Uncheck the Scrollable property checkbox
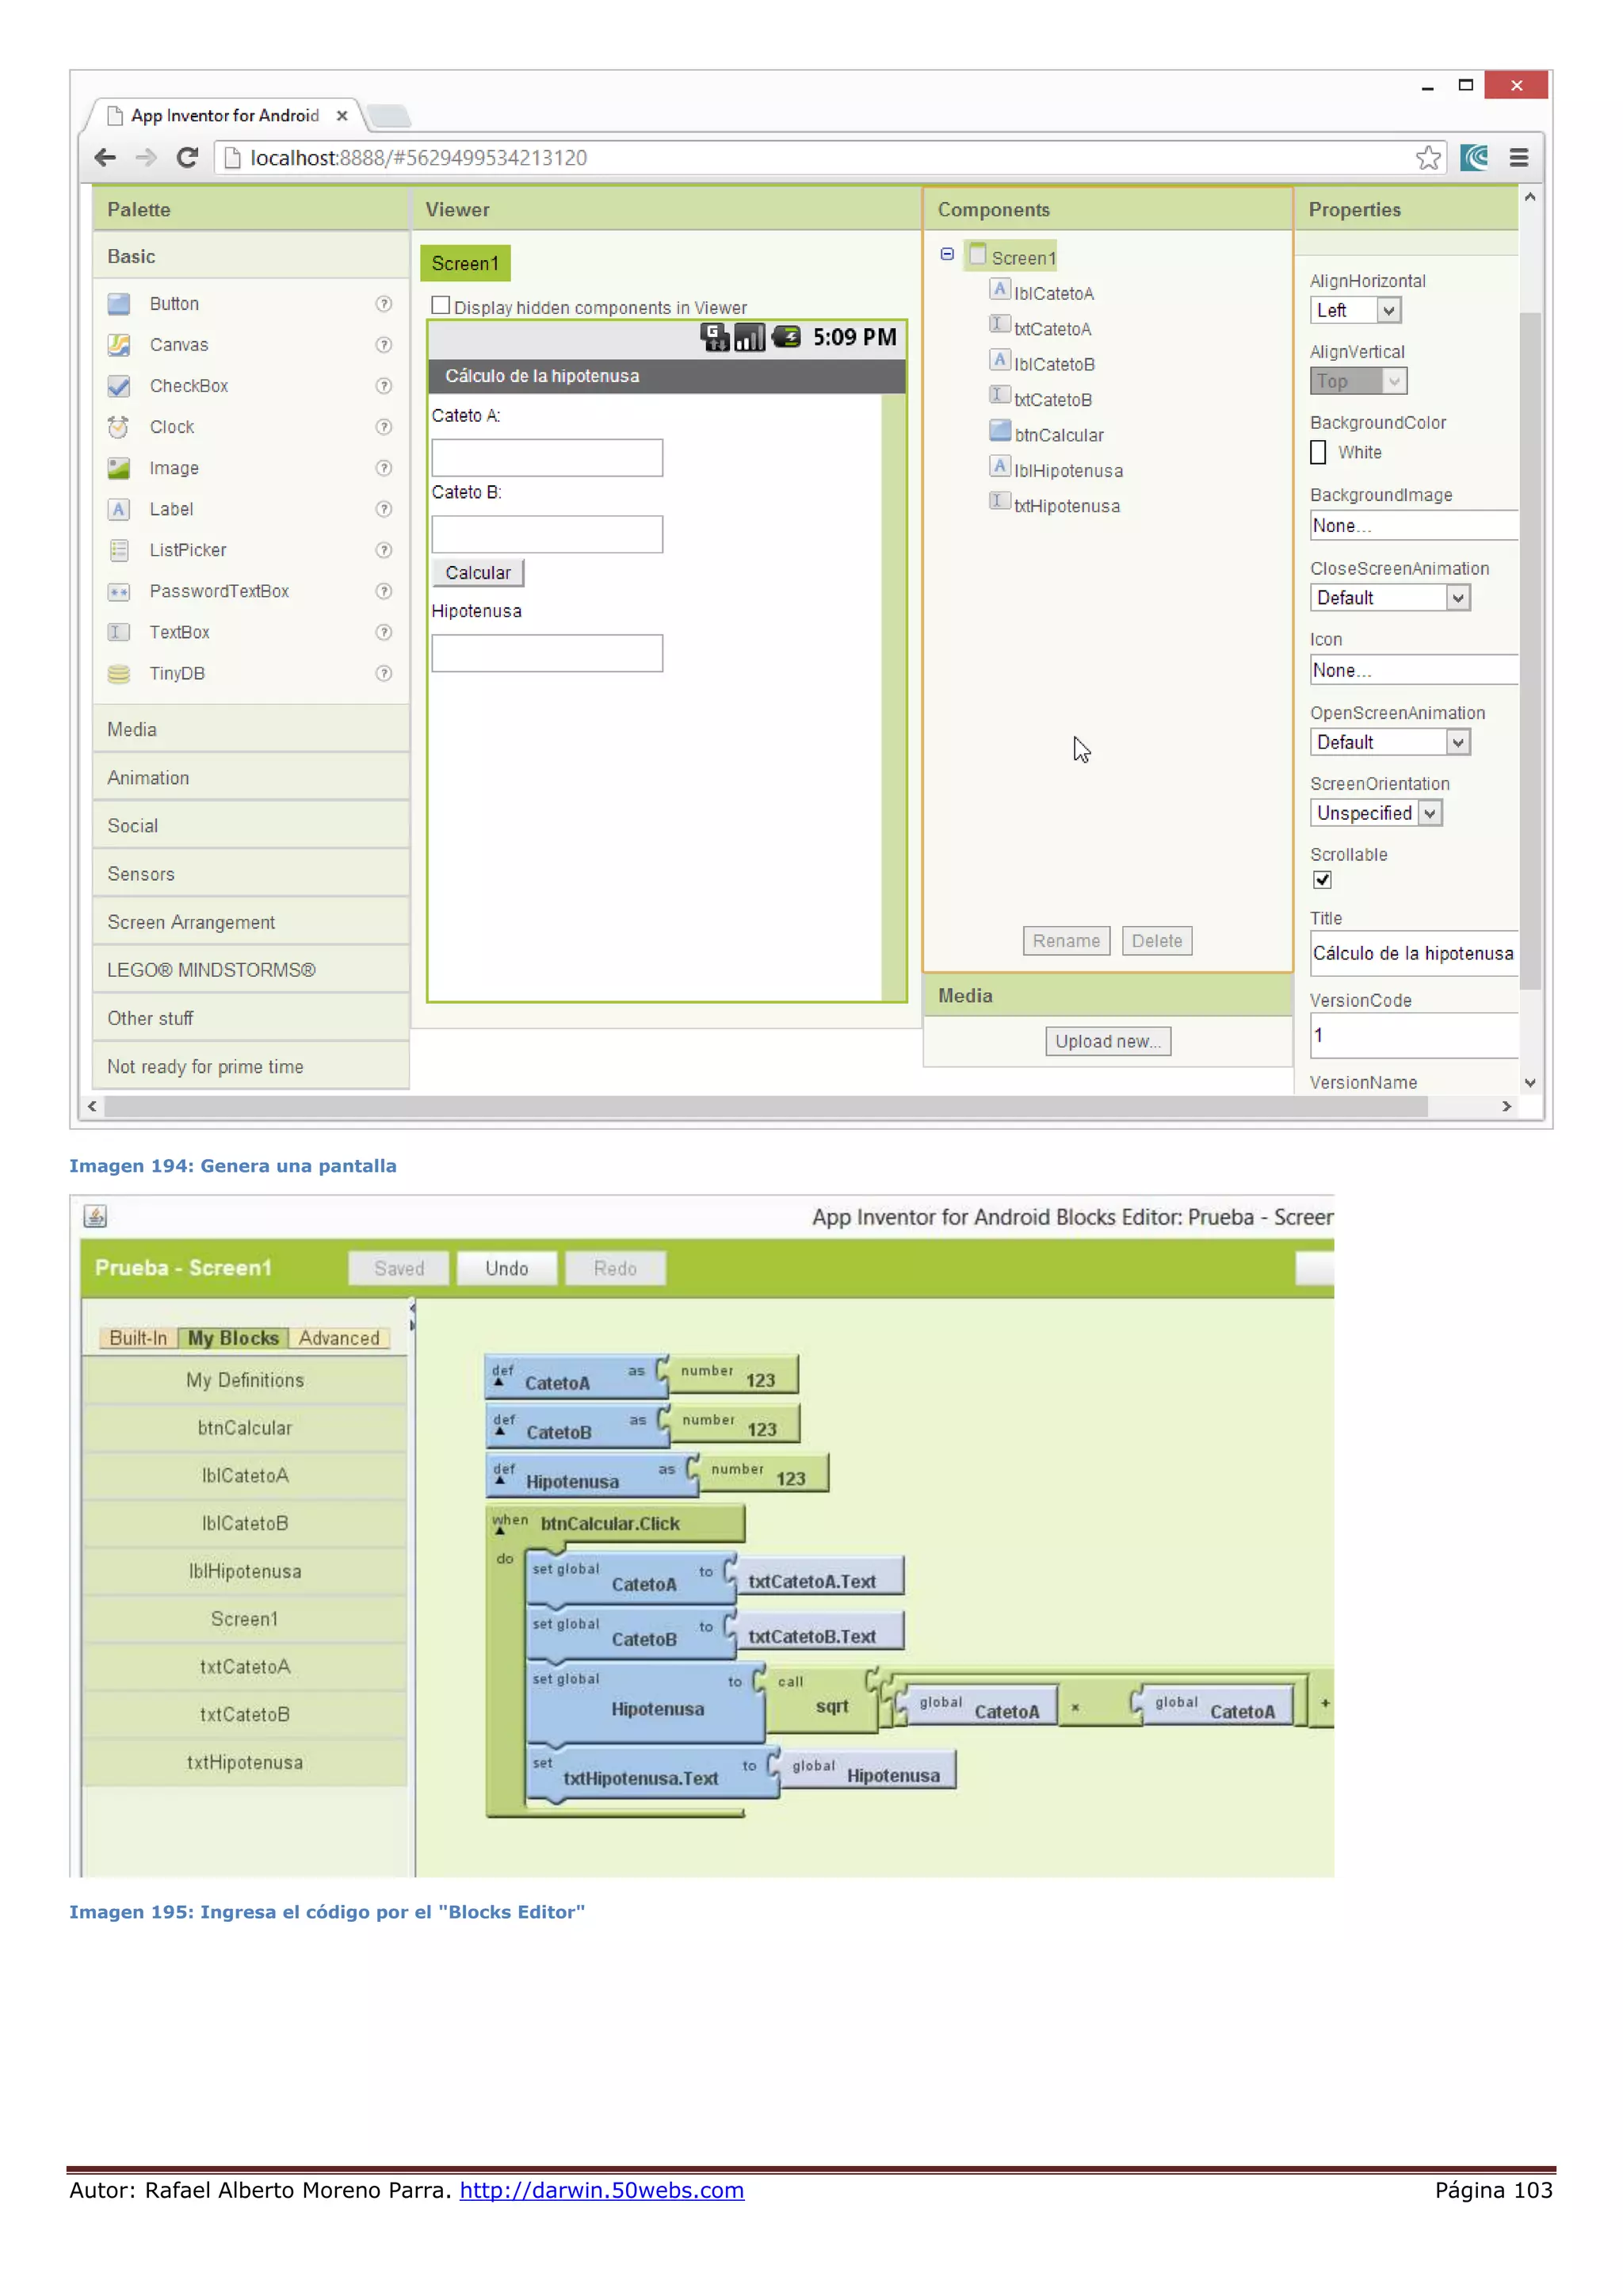The width and height of the screenshot is (1623, 2296). point(1322,880)
